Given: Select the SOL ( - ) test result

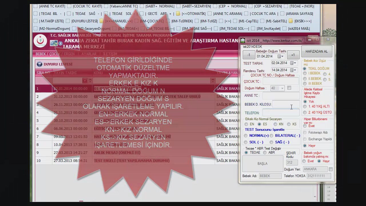Looking at the screenshot, I should click(246, 142).
